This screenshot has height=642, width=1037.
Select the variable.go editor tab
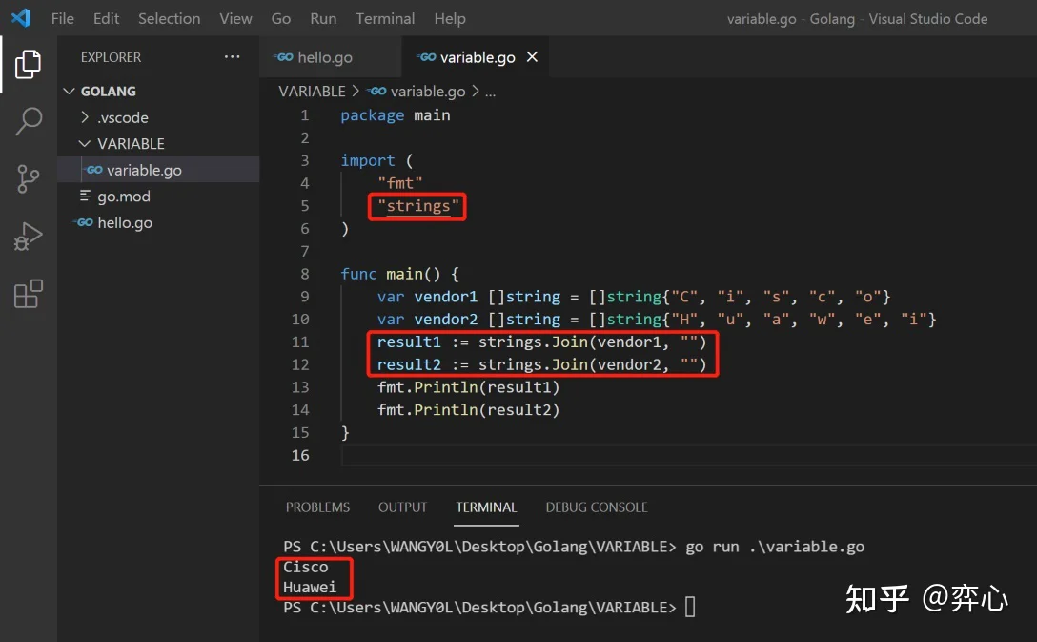pyautogui.click(x=475, y=57)
